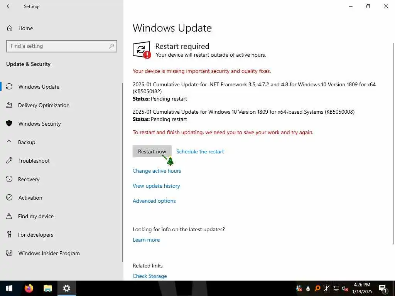Open Delivery Optimization settings

click(x=61, y=105)
